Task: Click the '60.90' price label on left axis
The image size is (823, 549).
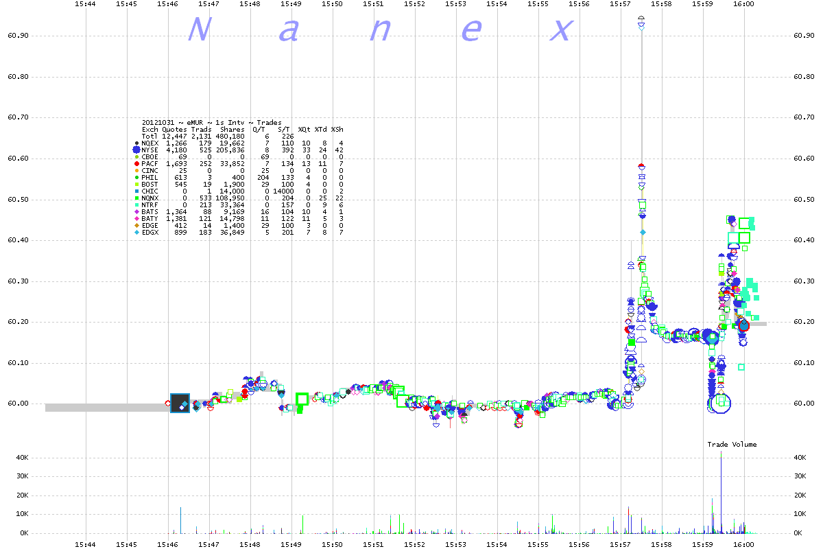Action: pos(18,36)
